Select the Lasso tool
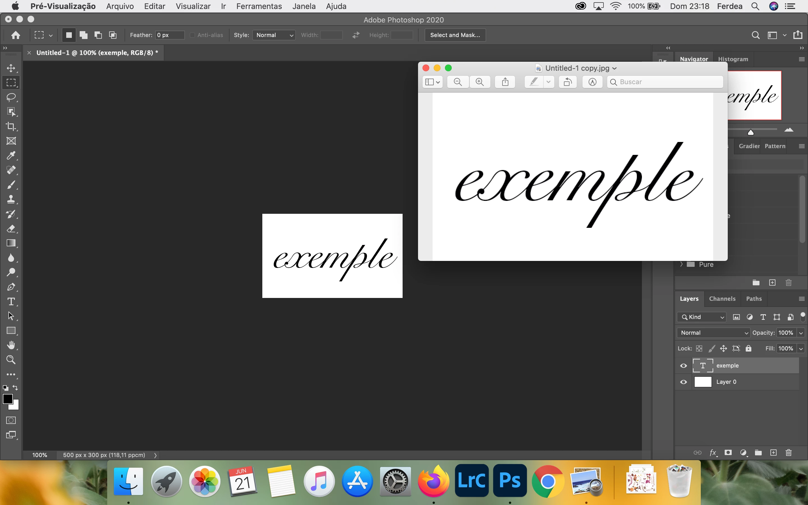808x505 pixels. pyautogui.click(x=11, y=97)
